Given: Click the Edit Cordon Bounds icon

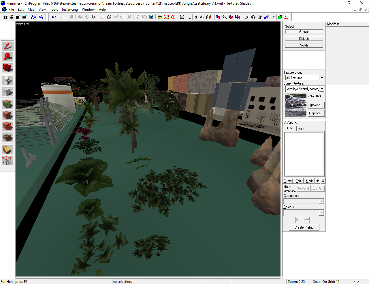Looking at the screenshot, I should pos(167,17).
